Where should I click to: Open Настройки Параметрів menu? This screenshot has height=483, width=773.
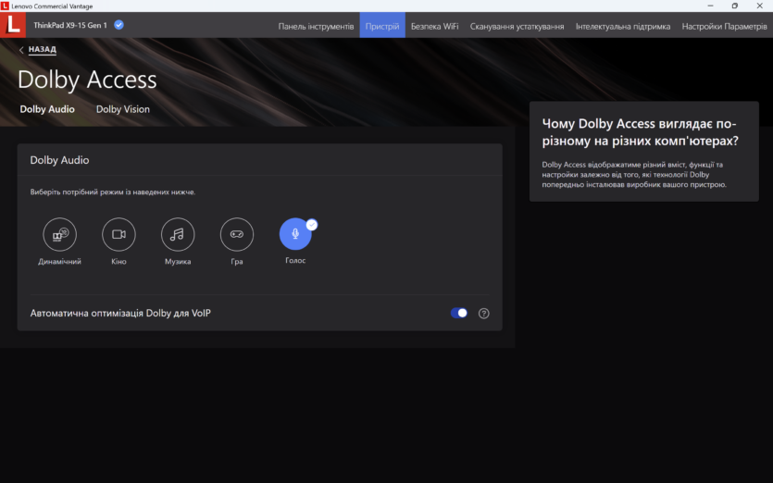[724, 26]
